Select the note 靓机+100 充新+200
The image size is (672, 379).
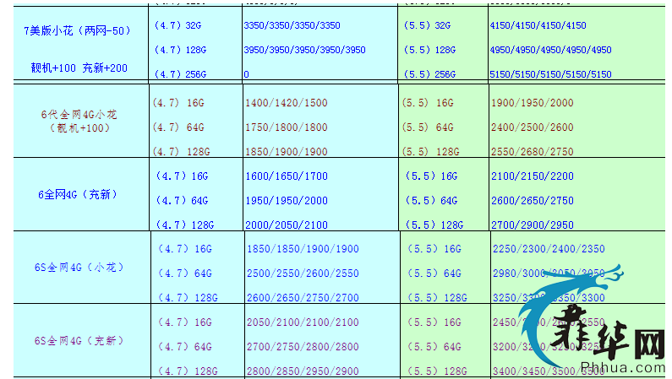point(79,68)
